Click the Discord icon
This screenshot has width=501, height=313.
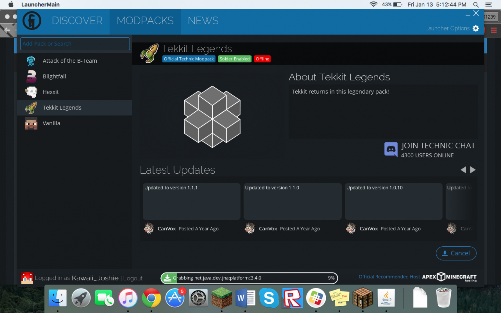click(391, 149)
